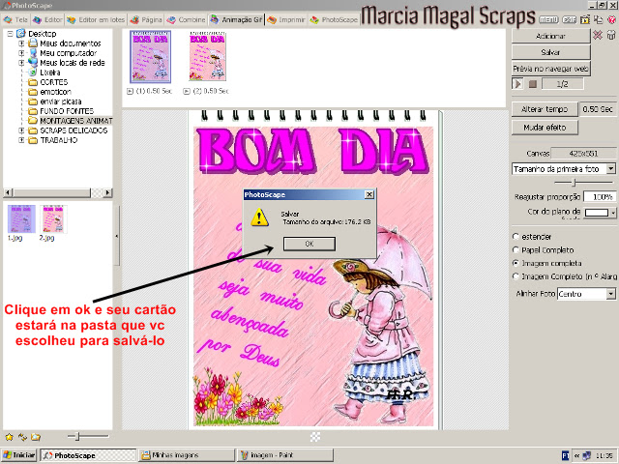Switch to the Editor tab
Screen dimensions: 619x464
click(47, 19)
